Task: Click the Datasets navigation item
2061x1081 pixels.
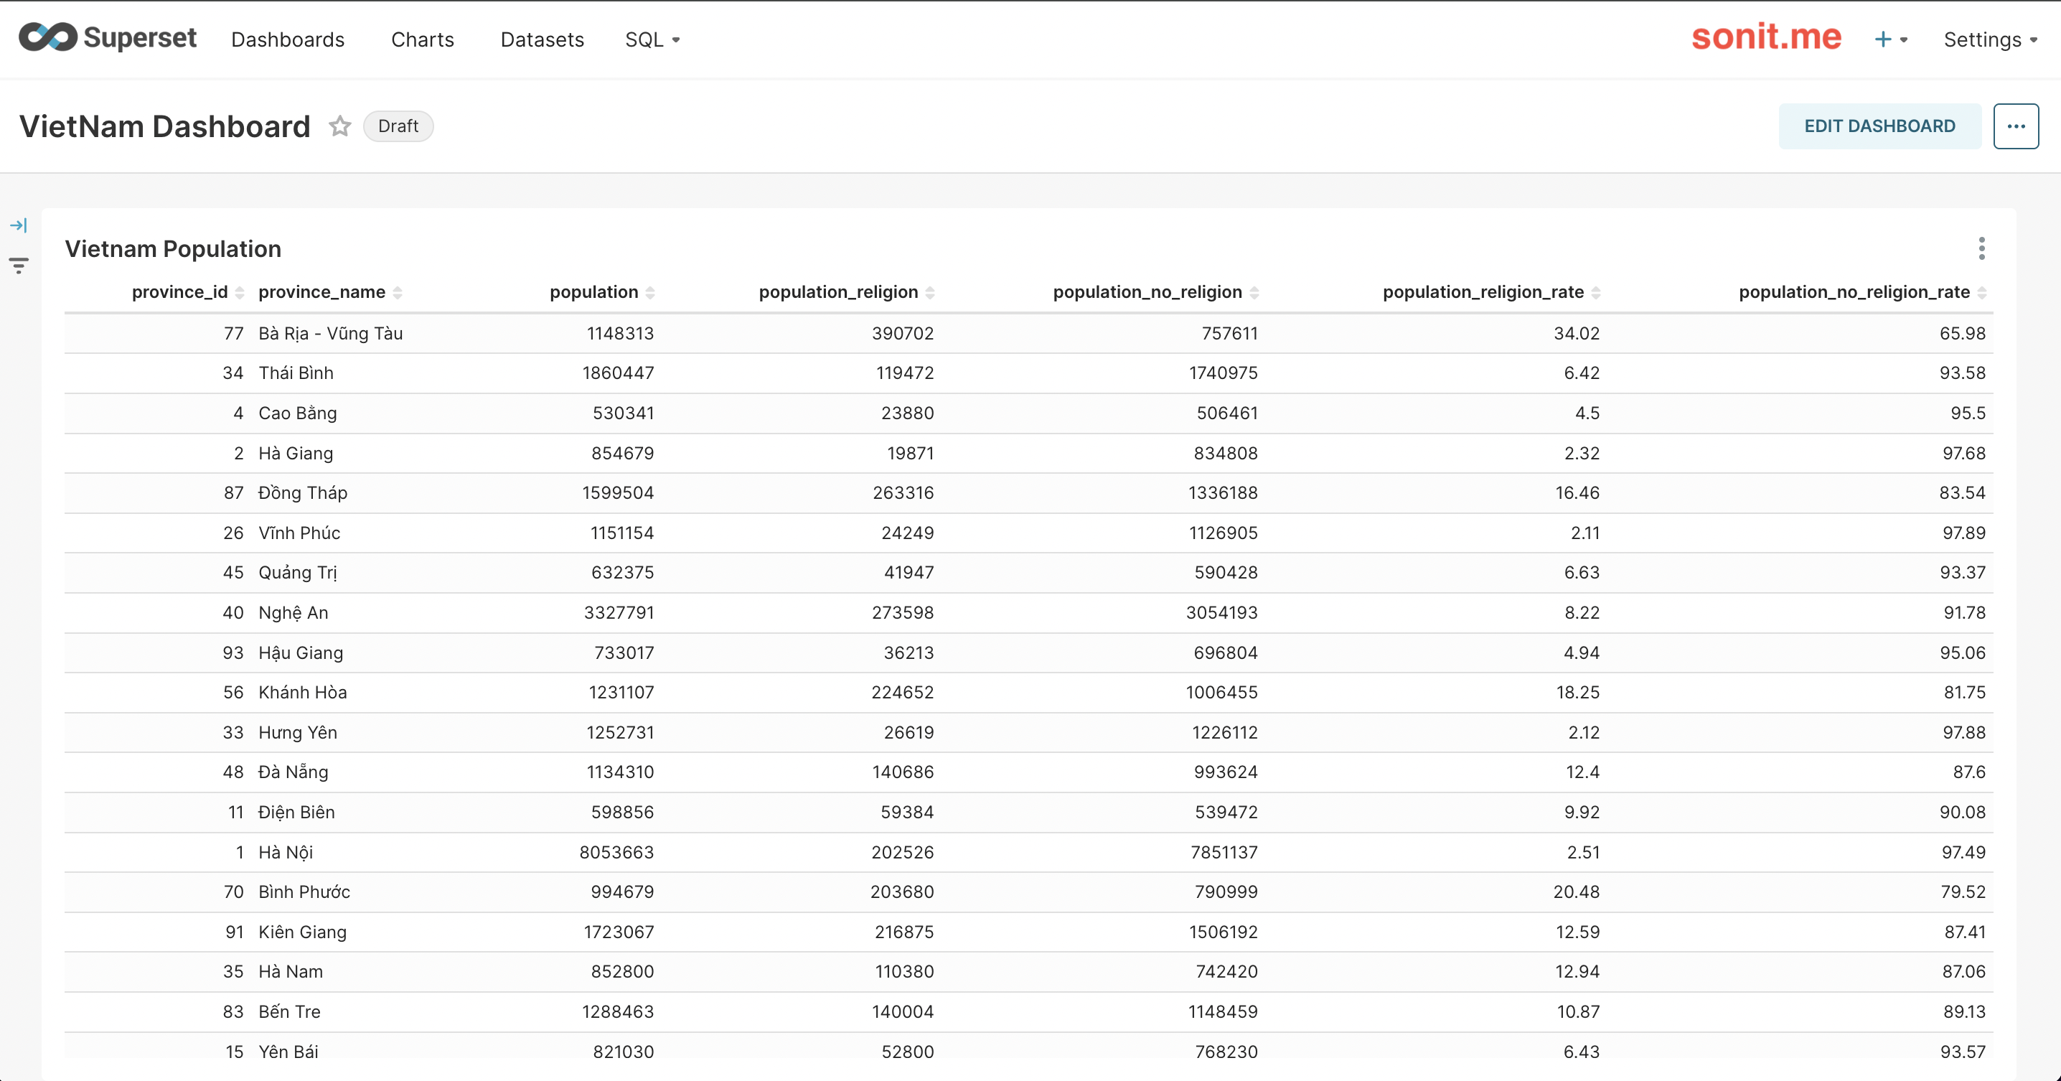Action: click(x=540, y=39)
